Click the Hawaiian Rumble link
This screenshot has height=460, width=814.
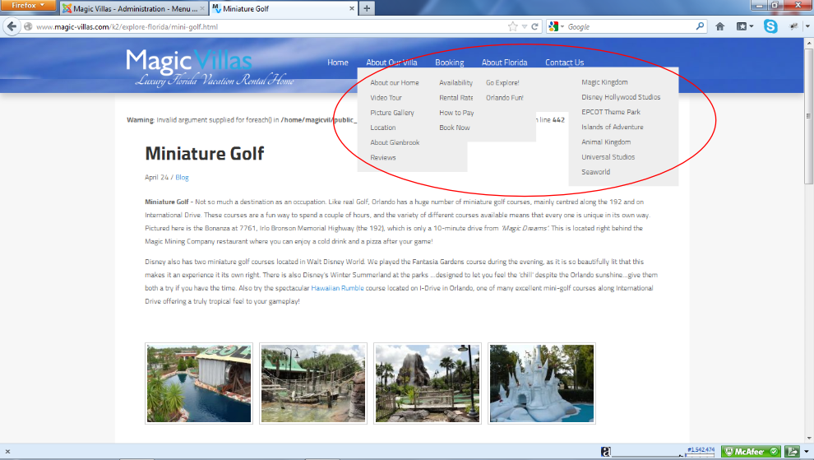[x=337, y=288]
